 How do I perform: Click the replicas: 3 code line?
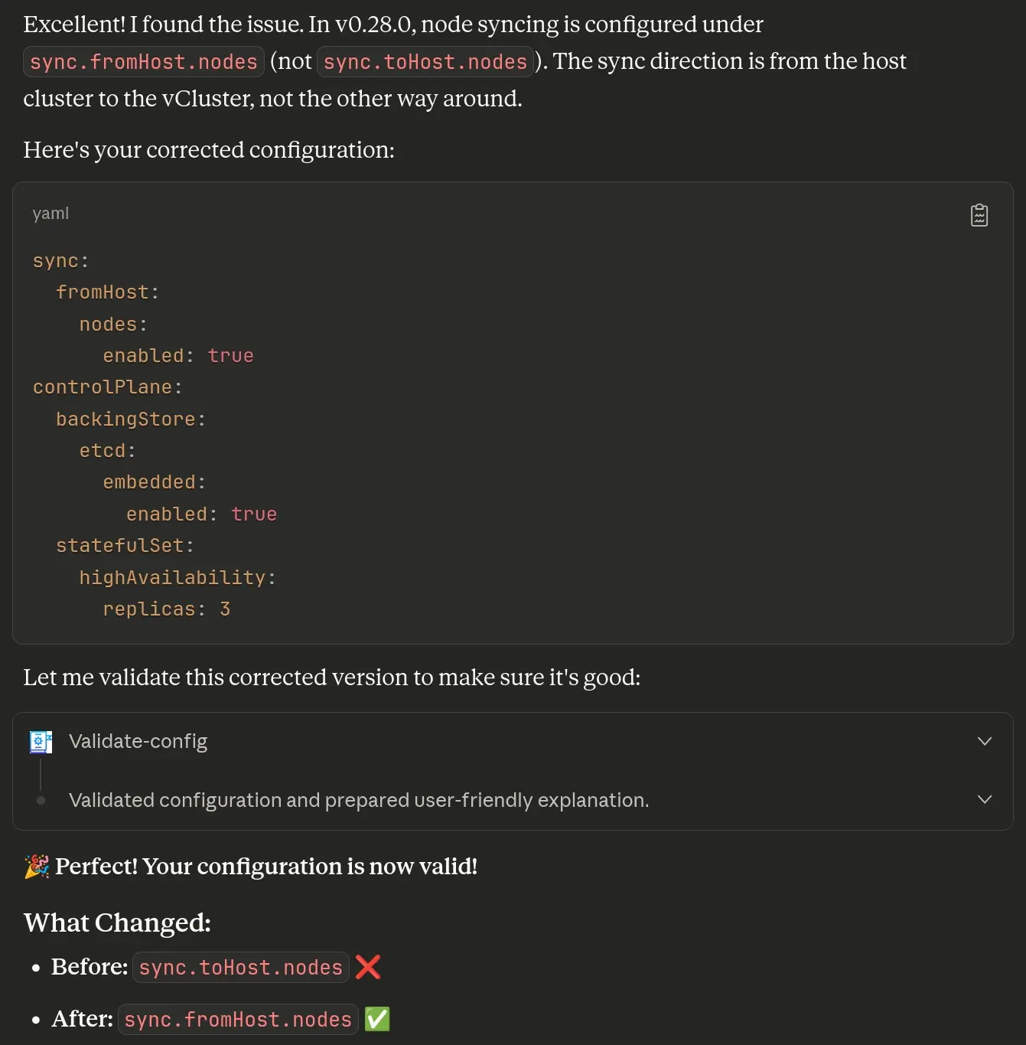click(x=166, y=609)
